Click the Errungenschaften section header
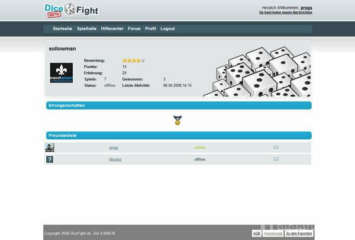 (x=179, y=105)
